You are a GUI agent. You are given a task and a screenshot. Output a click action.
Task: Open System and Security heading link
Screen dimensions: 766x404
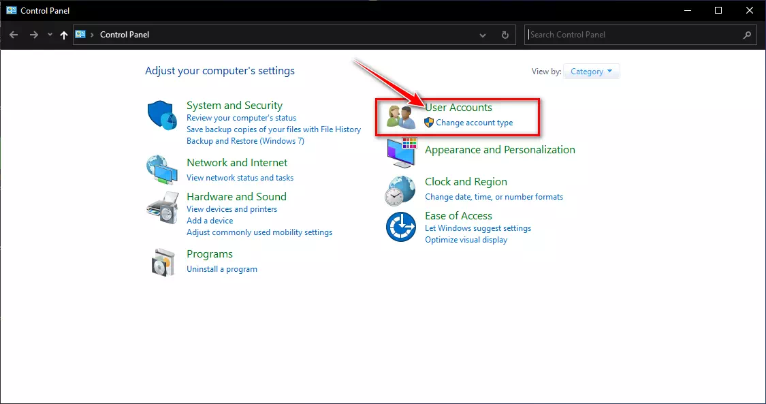234,106
